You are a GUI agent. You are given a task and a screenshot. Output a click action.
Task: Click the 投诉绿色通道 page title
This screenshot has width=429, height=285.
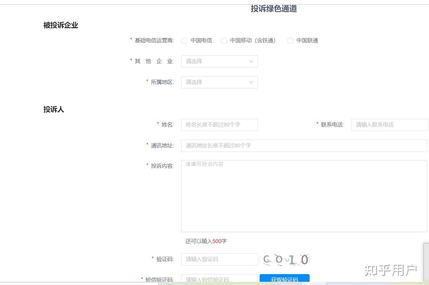(274, 9)
